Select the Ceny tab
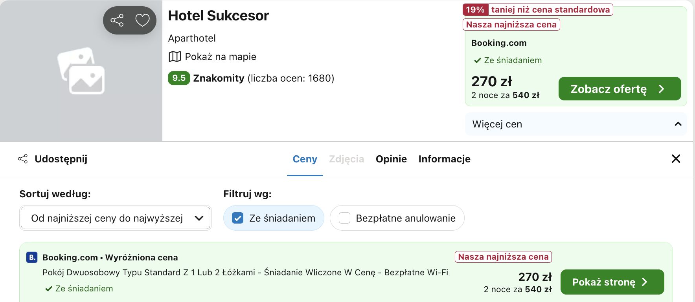 [305, 159]
